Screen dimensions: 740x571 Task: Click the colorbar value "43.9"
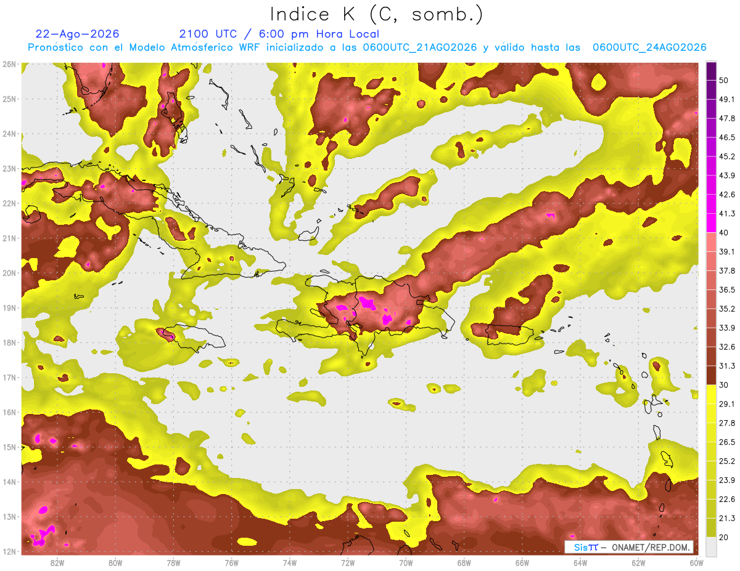pyautogui.click(x=726, y=176)
